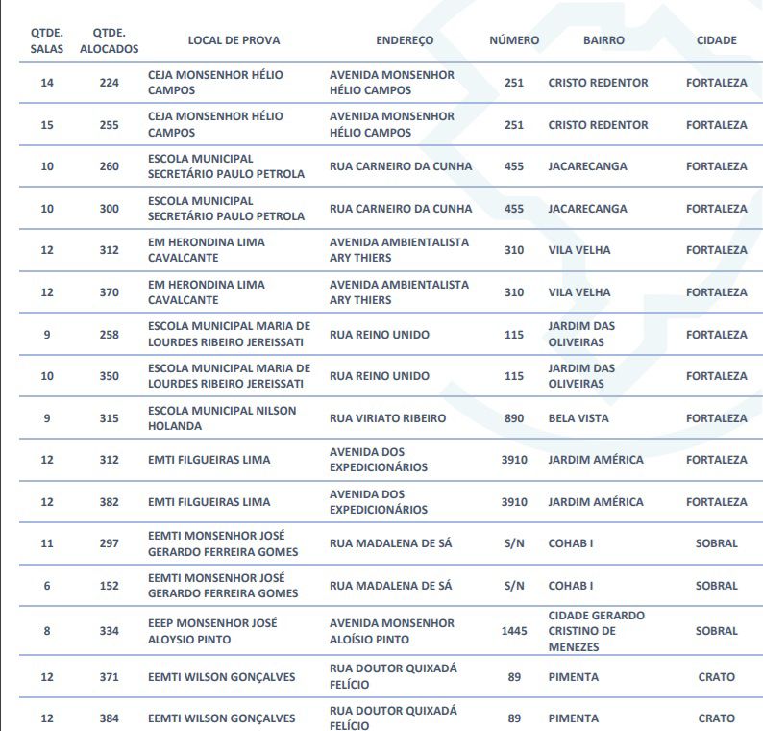Select the QTDE. SALAS header cell

click(47, 40)
